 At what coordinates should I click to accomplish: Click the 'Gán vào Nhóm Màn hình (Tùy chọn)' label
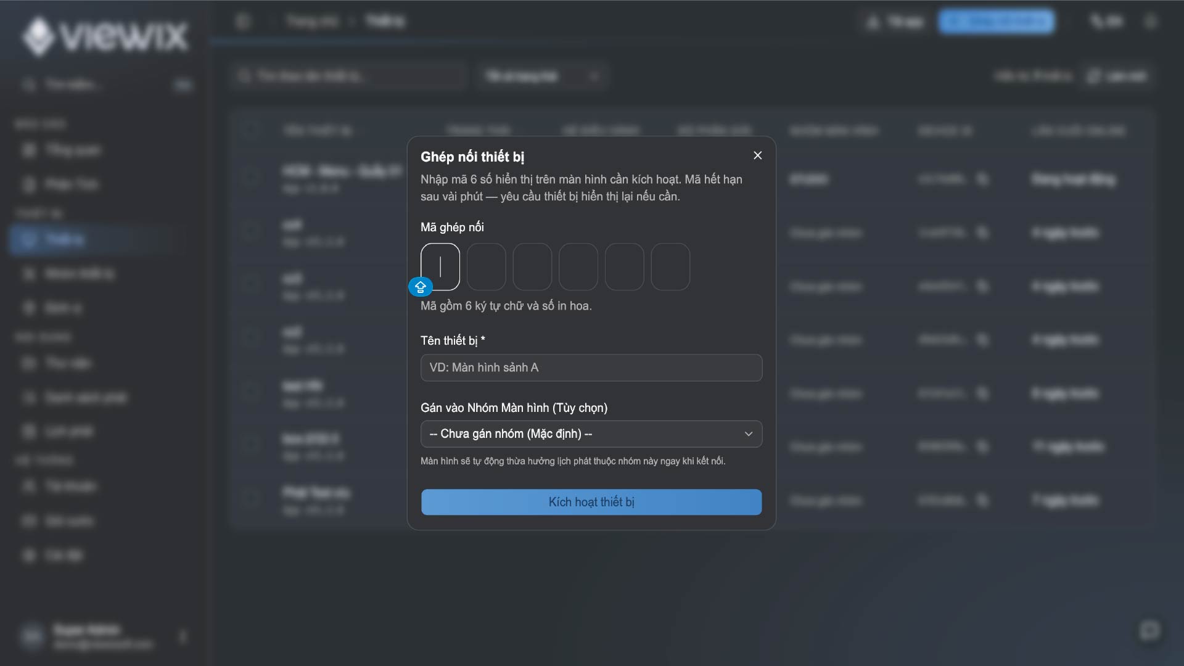(514, 408)
